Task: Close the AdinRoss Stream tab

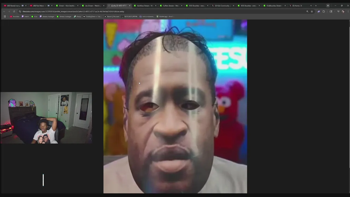Action: 156,5
